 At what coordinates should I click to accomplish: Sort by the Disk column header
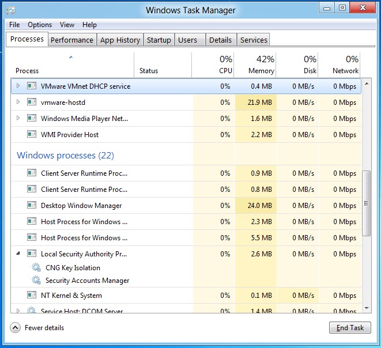(297, 65)
